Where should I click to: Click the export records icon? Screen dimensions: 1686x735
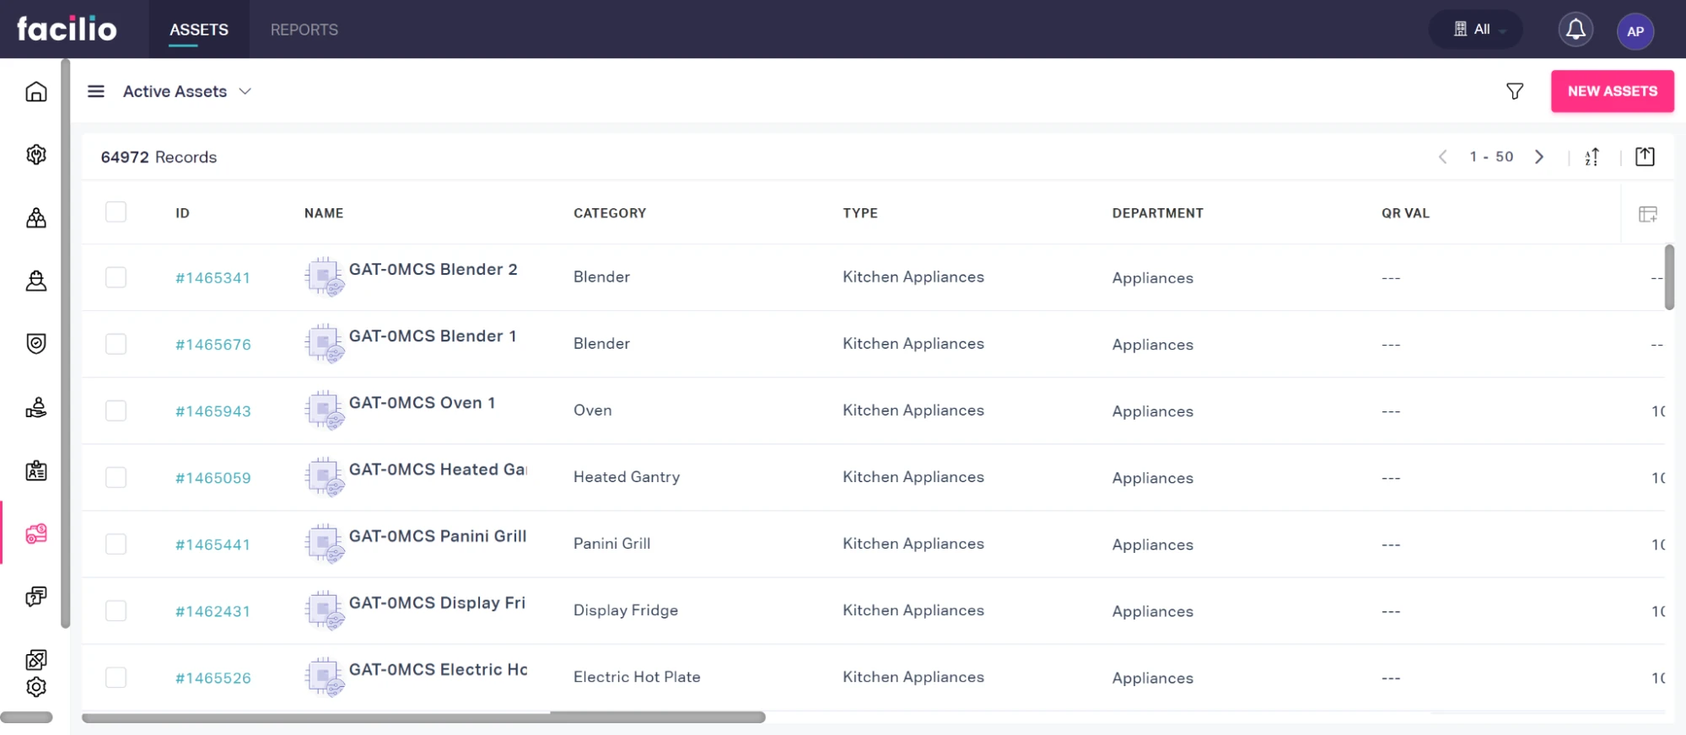pos(1644,157)
